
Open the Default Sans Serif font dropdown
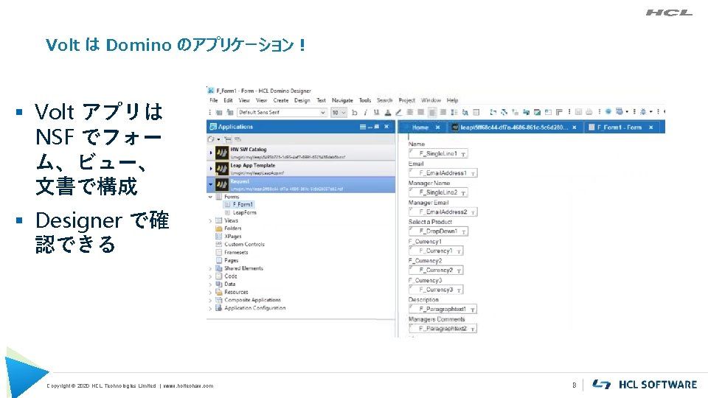[x=323, y=112]
